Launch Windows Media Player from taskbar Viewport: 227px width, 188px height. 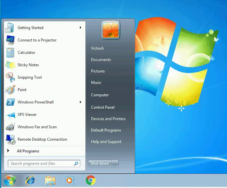click(70, 180)
